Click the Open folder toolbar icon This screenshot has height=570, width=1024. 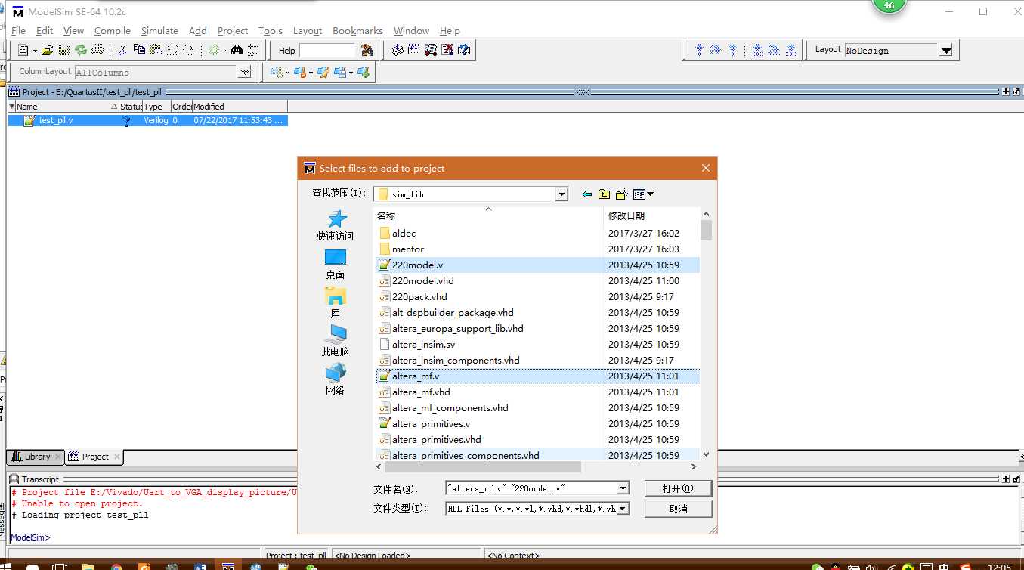tap(47, 51)
